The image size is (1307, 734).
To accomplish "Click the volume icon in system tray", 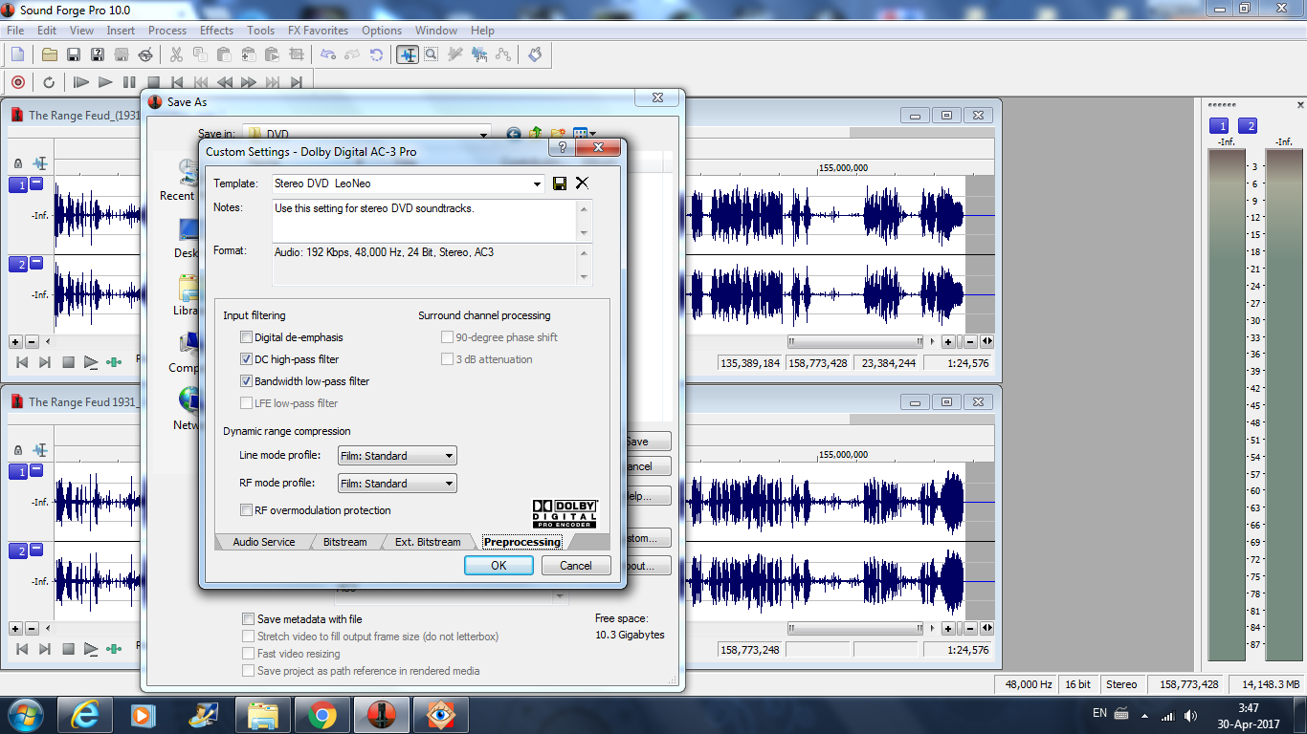I will 1190,715.
